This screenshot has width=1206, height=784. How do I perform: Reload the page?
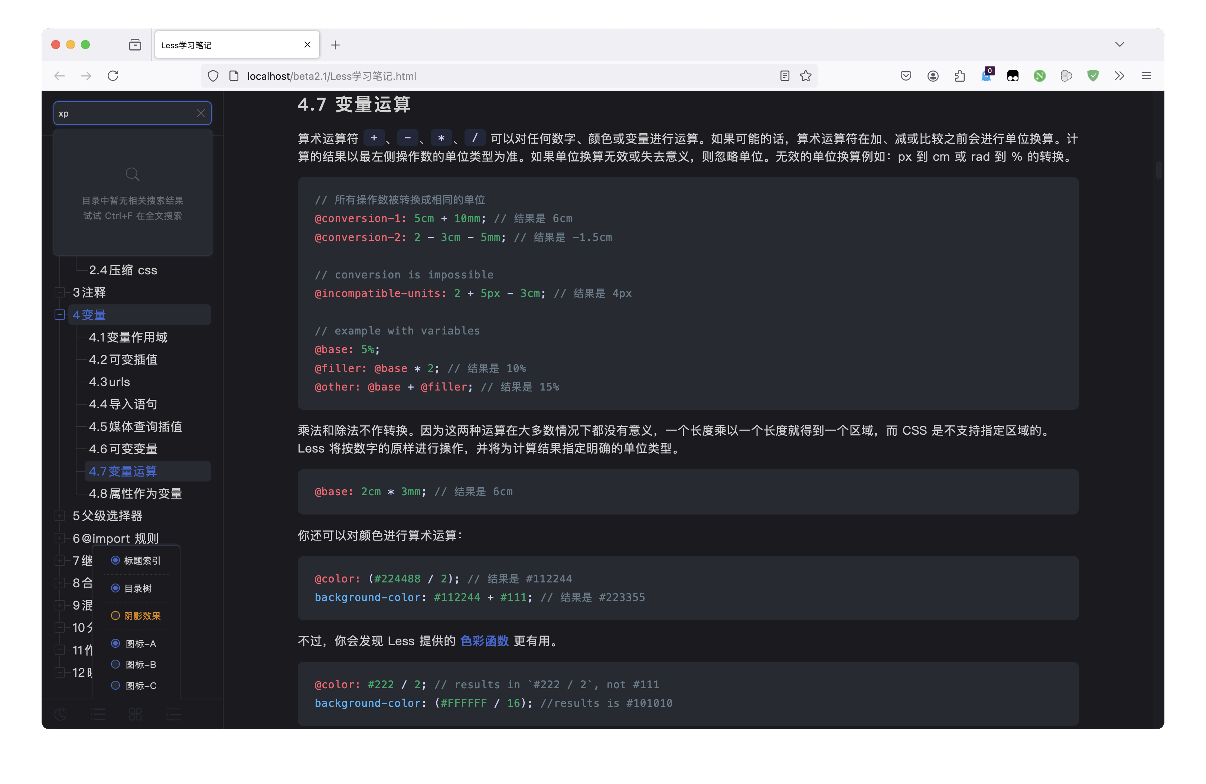click(113, 76)
